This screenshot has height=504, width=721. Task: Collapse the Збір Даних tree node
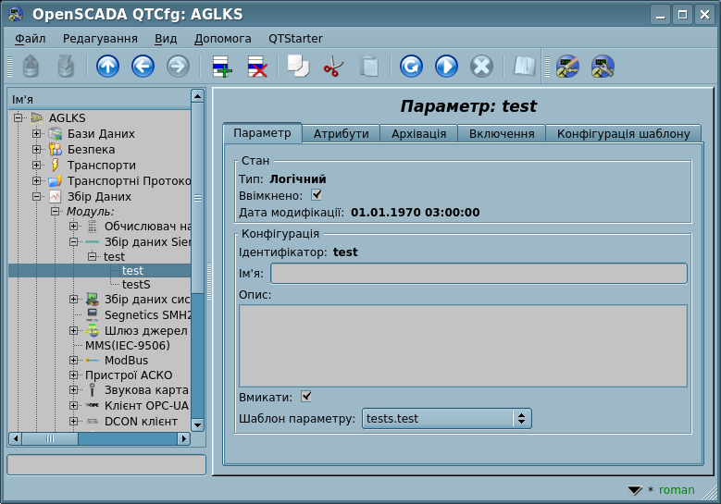[36, 197]
